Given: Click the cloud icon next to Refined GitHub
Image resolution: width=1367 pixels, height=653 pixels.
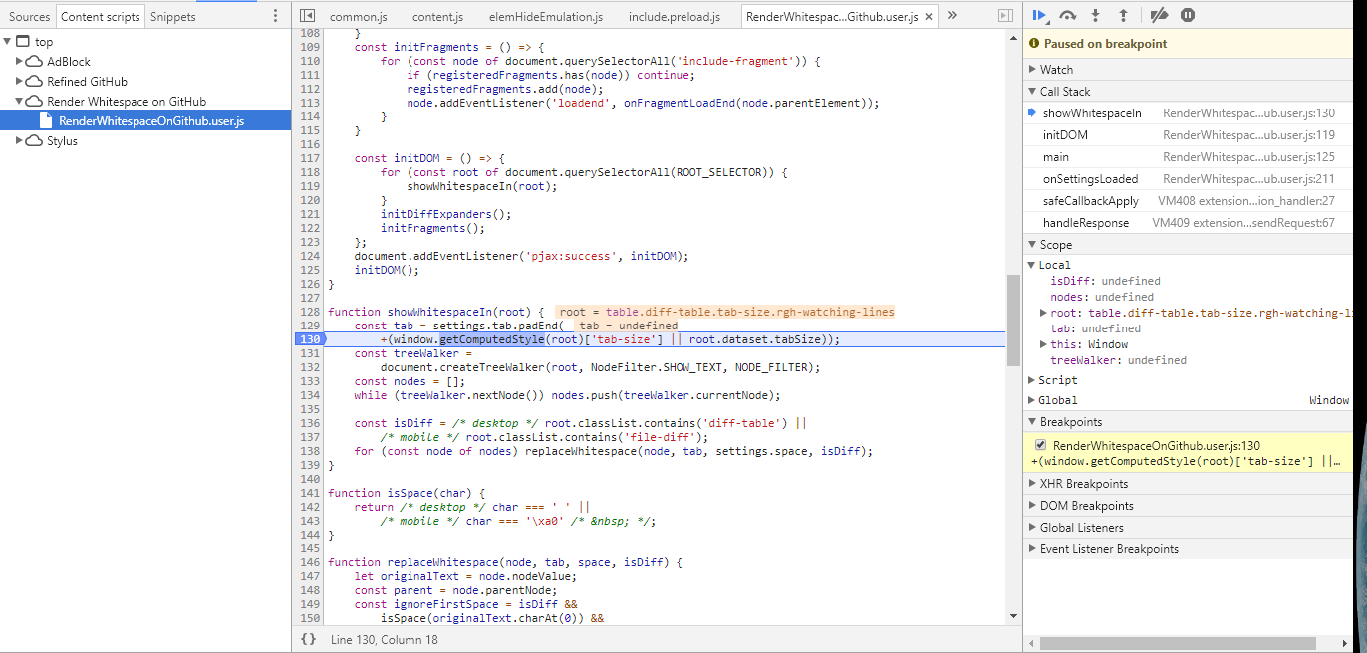Looking at the screenshot, I should pos(34,82).
